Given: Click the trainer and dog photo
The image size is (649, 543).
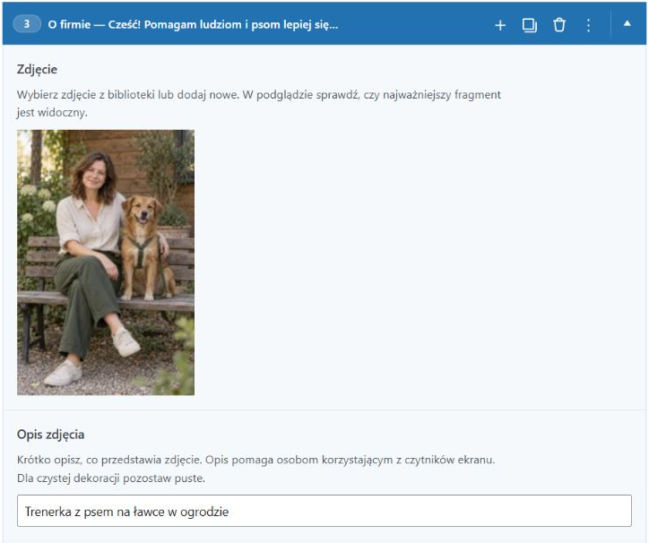Looking at the screenshot, I should coord(106,263).
